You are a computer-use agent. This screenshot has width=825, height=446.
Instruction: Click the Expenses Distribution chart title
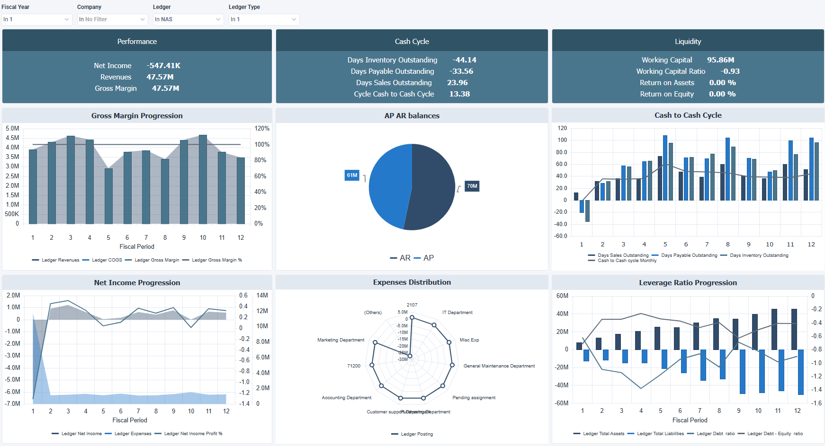tap(412, 282)
